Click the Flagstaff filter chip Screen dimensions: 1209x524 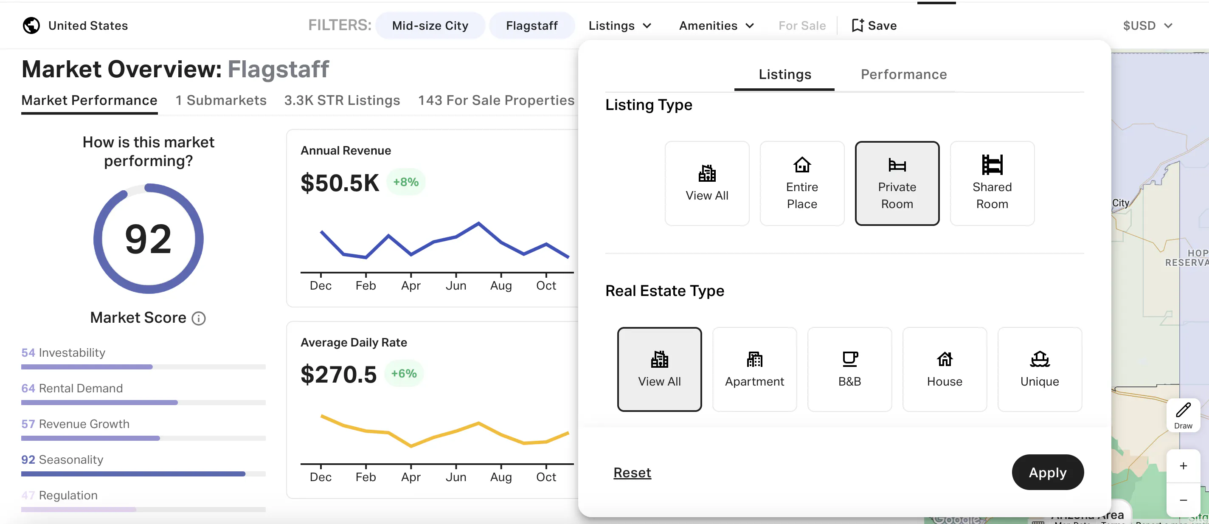(x=531, y=25)
